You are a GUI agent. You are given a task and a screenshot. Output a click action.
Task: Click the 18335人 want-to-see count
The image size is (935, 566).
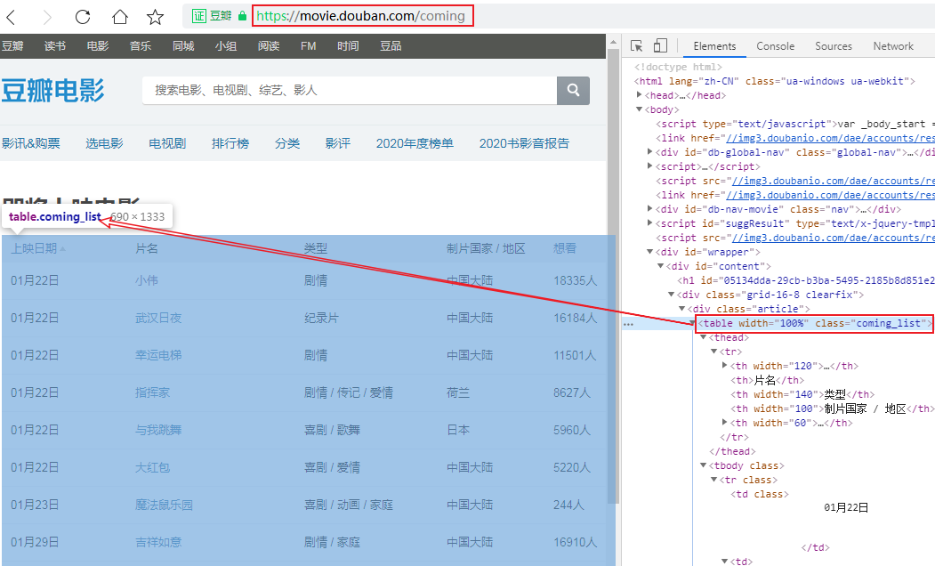pos(575,280)
